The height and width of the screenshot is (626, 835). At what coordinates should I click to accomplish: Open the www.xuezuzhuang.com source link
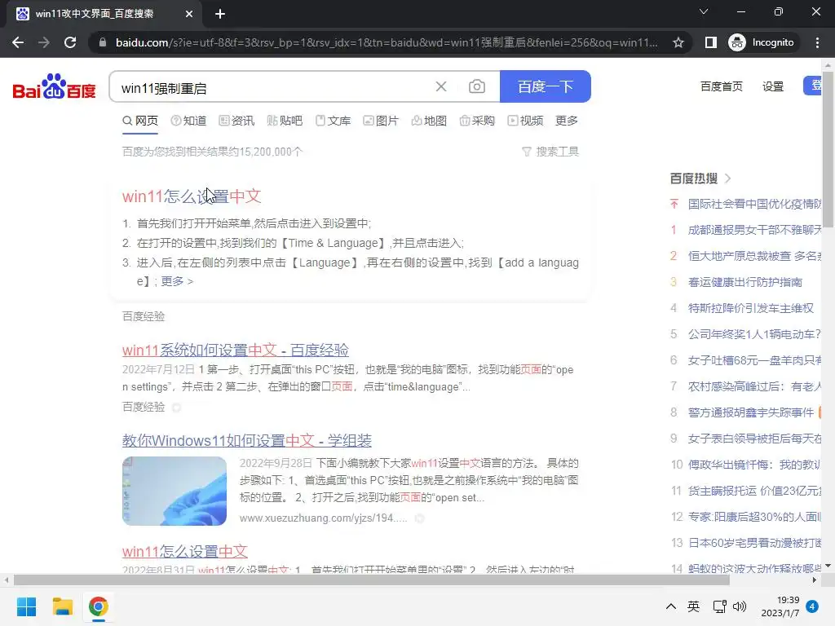point(323,518)
